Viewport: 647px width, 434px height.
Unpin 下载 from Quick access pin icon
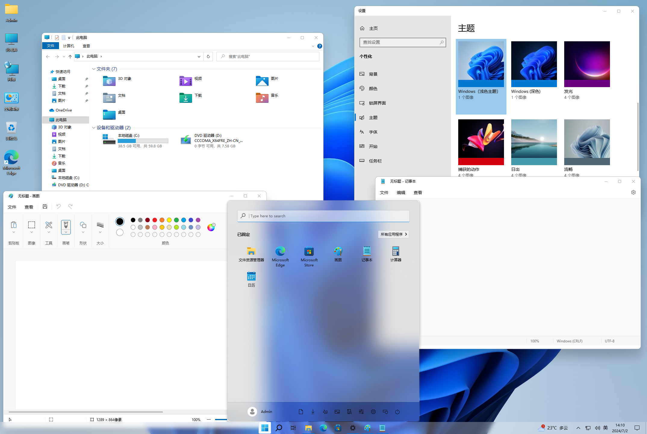pyautogui.click(x=86, y=86)
